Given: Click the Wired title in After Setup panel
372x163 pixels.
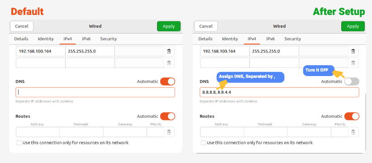Looking at the screenshot, I should [x=280, y=26].
